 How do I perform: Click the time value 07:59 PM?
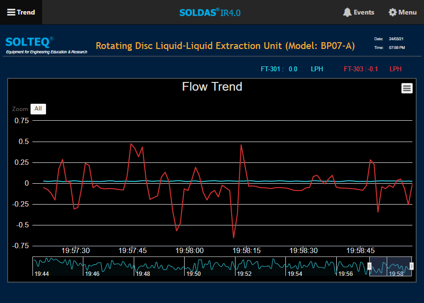point(397,48)
